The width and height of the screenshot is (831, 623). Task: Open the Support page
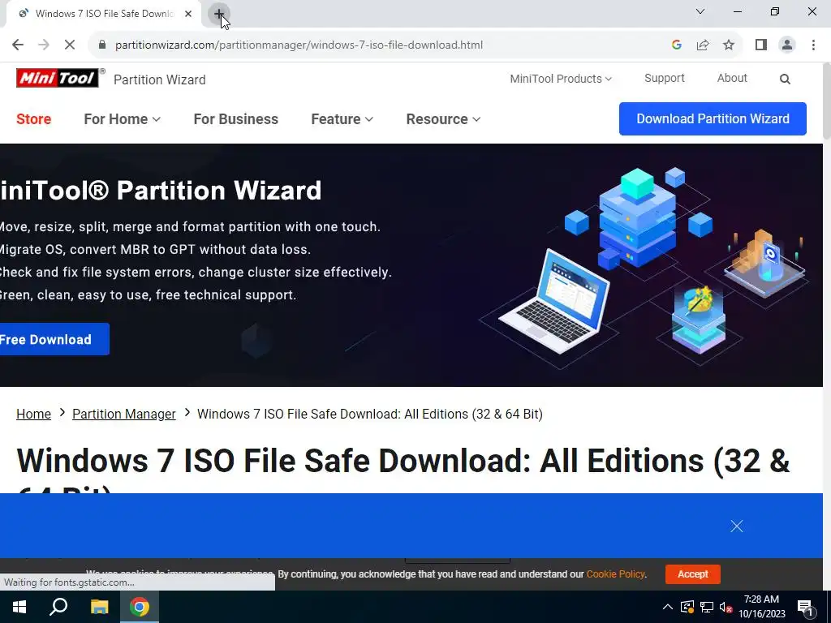point(664,79)
